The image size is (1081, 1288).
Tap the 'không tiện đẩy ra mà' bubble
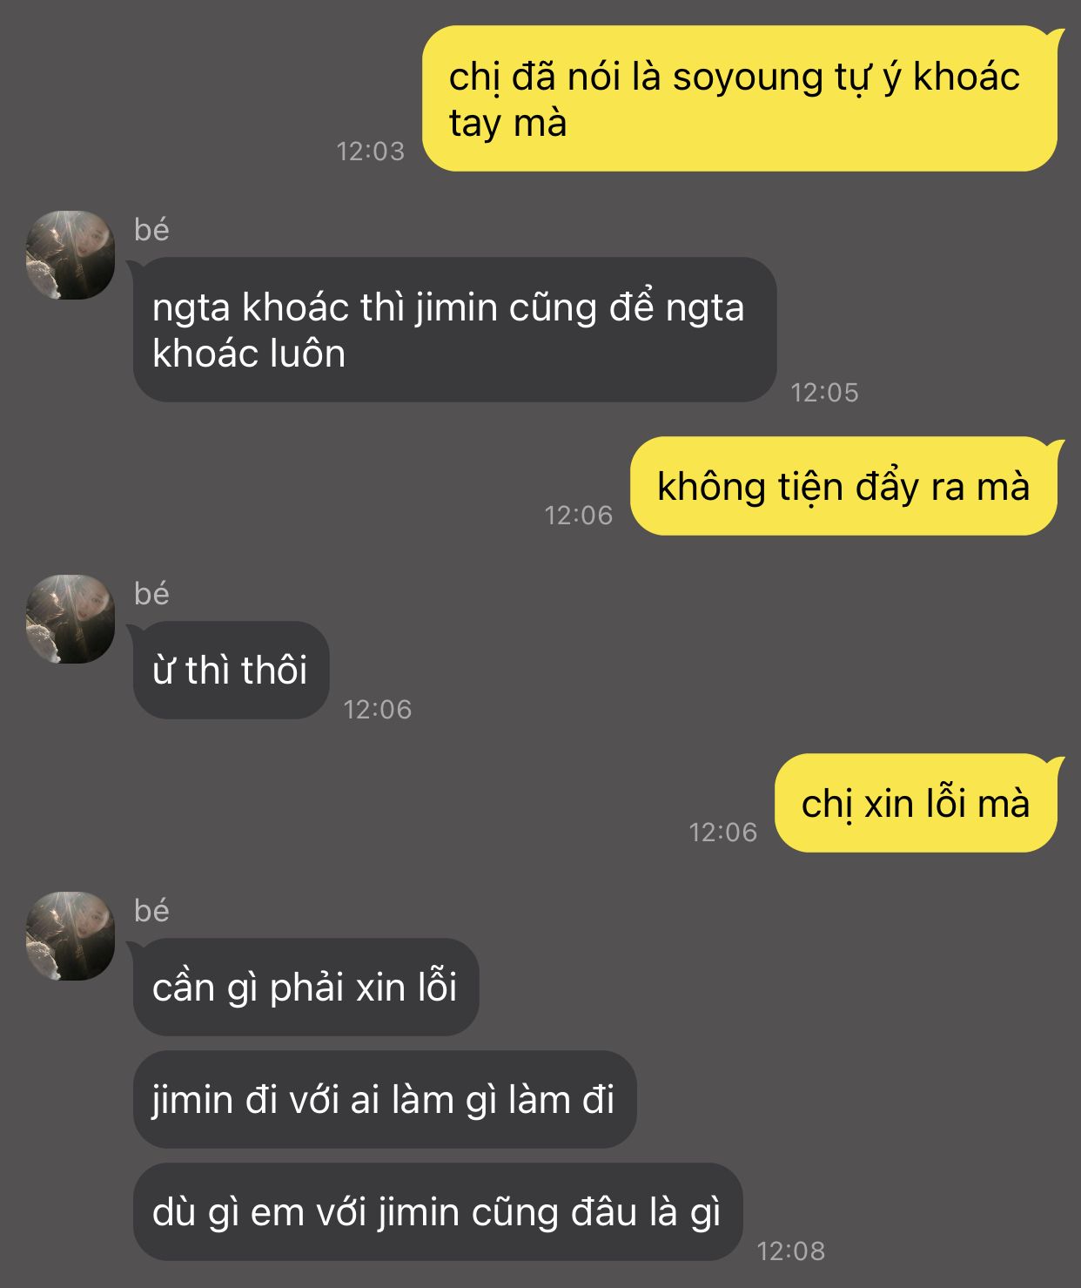pos(847,486)
